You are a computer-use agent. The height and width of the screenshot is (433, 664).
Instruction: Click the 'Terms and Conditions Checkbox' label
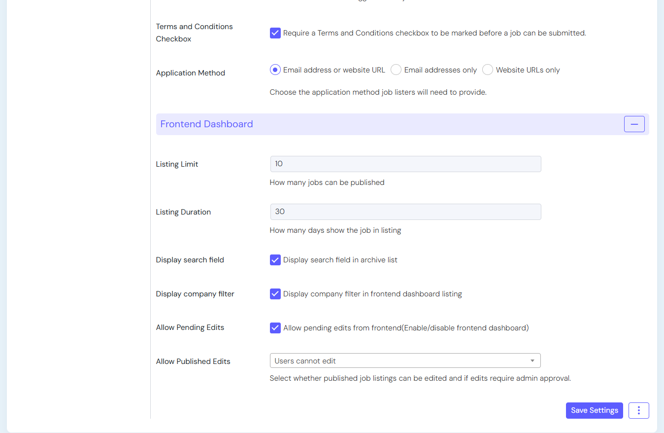[194, 33]
